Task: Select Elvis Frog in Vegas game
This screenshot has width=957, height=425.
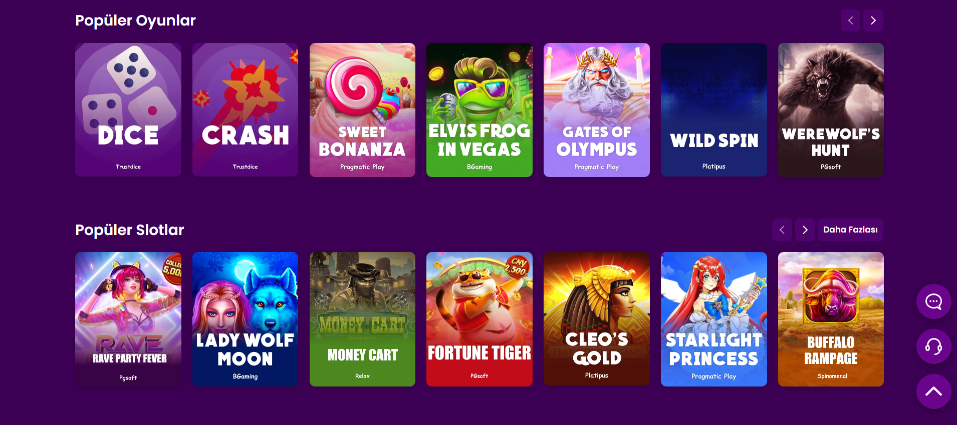Action: coord(480,109)
